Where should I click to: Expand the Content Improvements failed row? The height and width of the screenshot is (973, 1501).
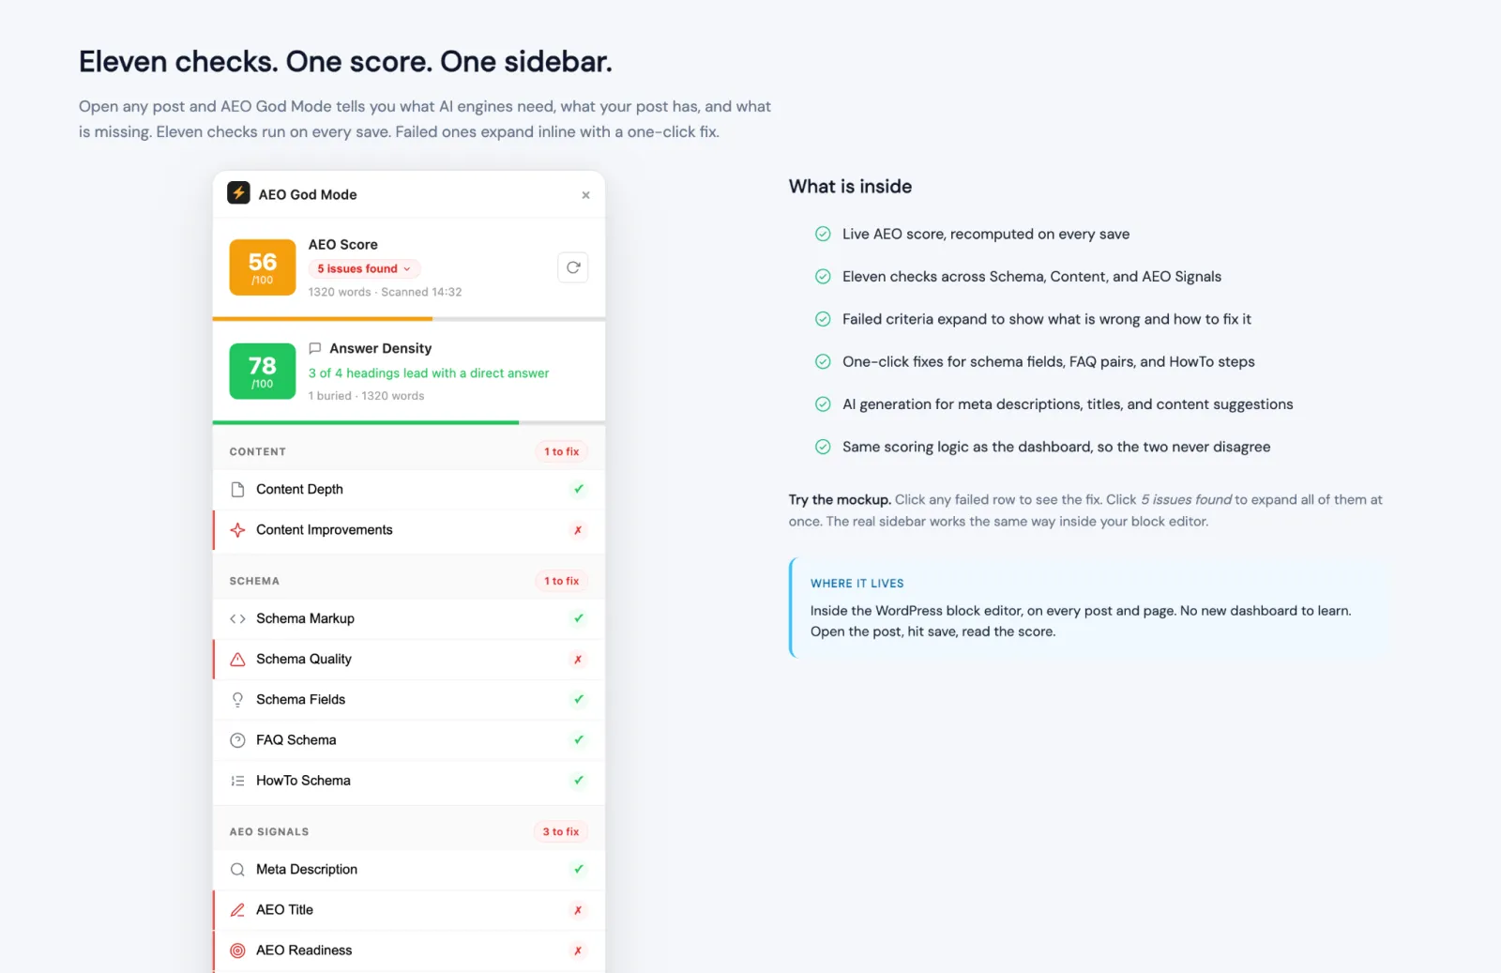409,529
